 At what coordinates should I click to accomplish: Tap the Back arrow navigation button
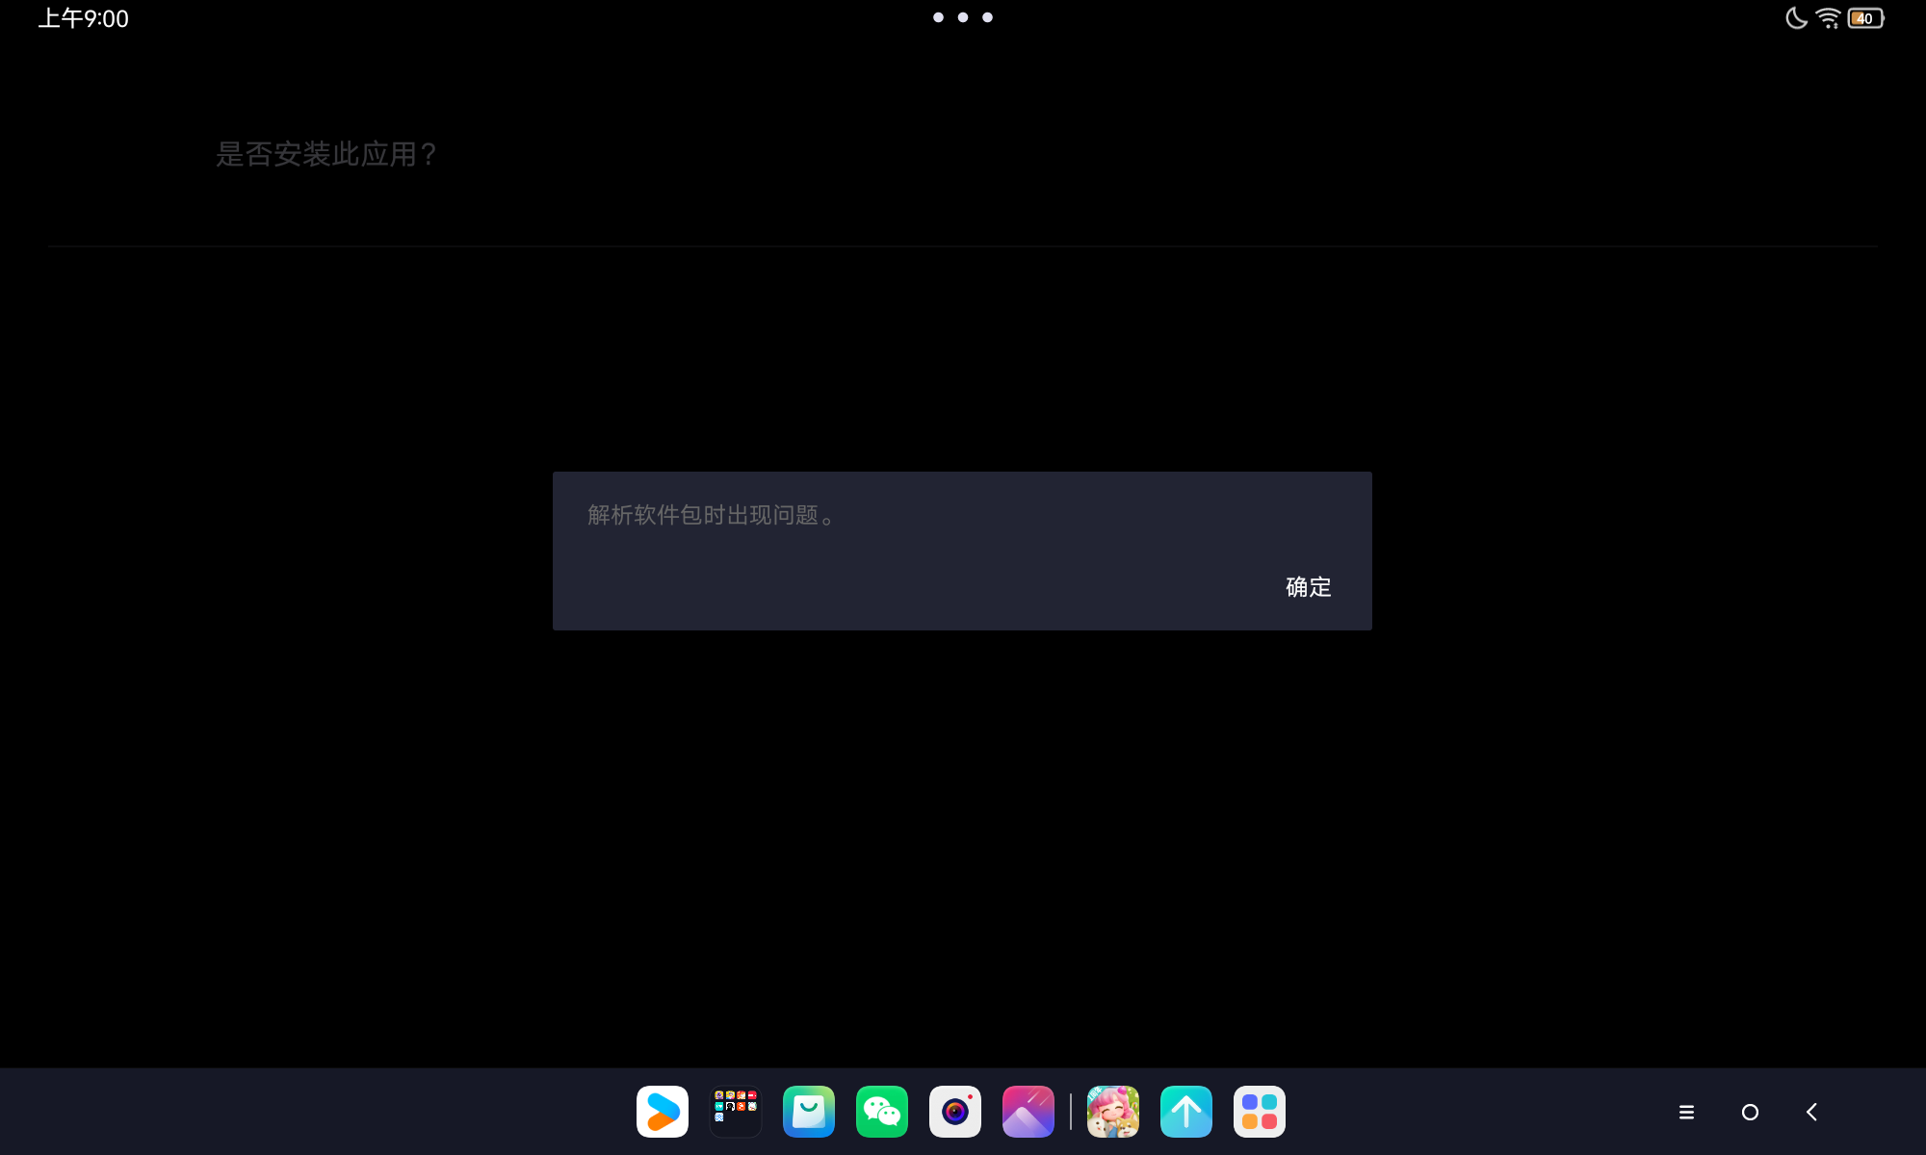click(1812, 1112)
